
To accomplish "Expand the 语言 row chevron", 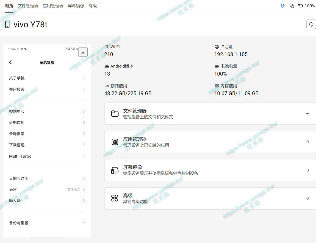I will [x=84, y=189].
